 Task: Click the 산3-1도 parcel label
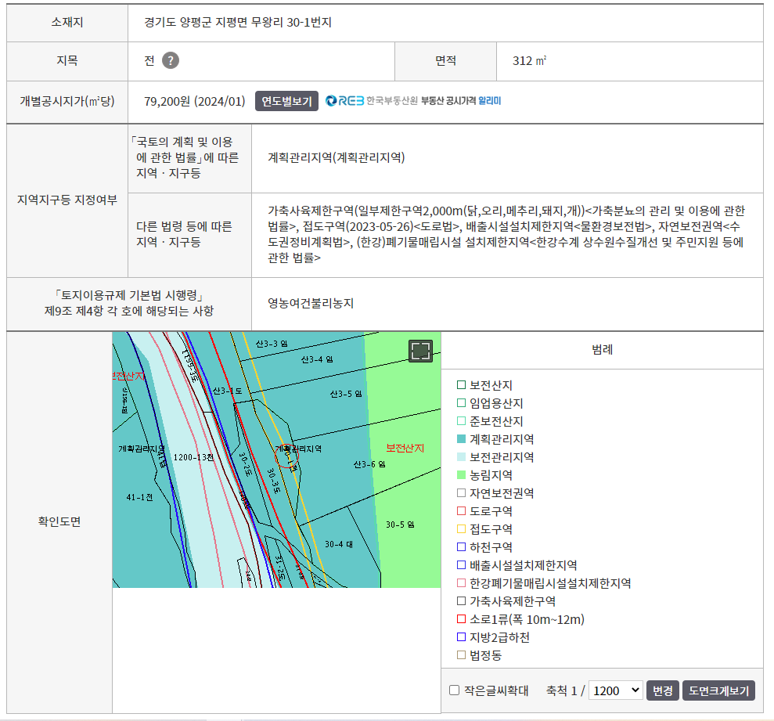228,391
